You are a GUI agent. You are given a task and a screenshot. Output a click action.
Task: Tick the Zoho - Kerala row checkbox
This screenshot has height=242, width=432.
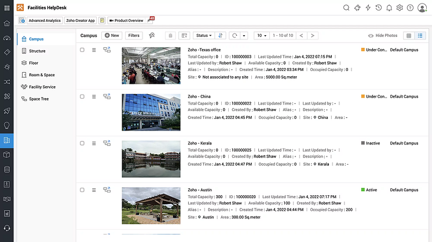(82, 142)
